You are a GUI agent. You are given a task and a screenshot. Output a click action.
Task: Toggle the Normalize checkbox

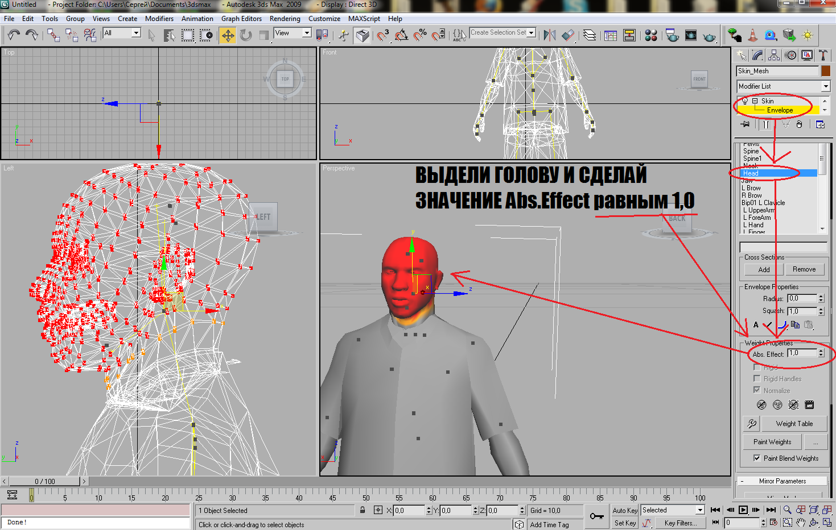(x=757, y=390)
